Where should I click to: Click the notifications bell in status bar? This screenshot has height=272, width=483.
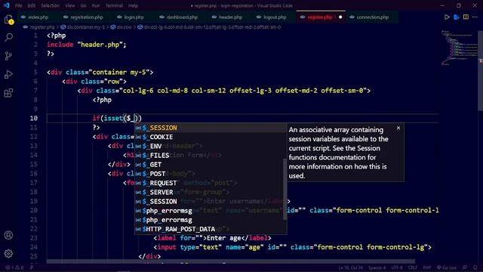click(x=475, y=267)
